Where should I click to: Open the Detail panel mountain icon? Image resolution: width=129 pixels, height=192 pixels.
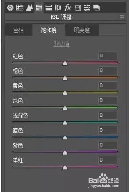tap(30, 7)
